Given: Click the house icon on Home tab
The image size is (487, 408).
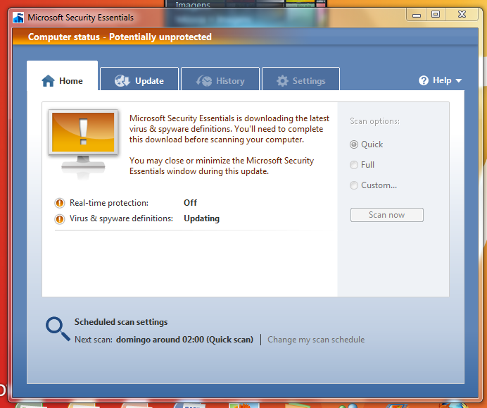Looking at the screenshot, I should [48, 81].
